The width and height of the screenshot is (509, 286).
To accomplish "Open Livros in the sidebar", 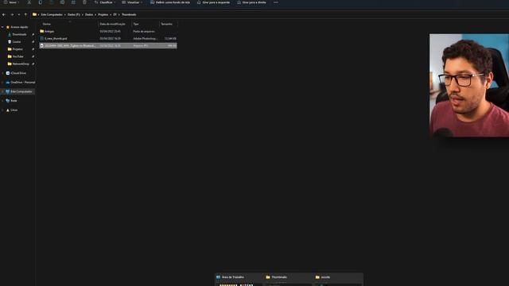I will point(17,42).
